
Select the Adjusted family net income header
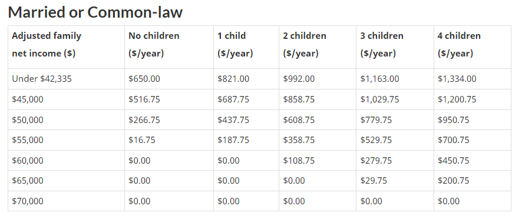point(47,45)
